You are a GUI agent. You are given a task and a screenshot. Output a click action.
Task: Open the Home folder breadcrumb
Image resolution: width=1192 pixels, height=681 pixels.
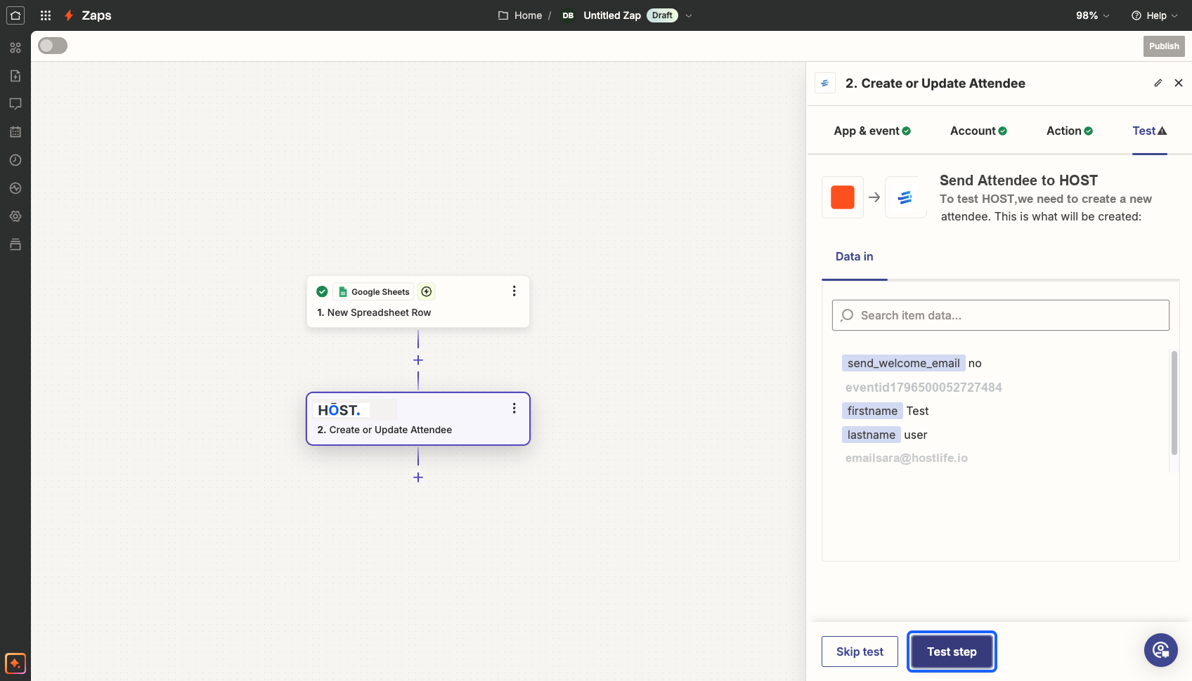[x=520, y=15]
